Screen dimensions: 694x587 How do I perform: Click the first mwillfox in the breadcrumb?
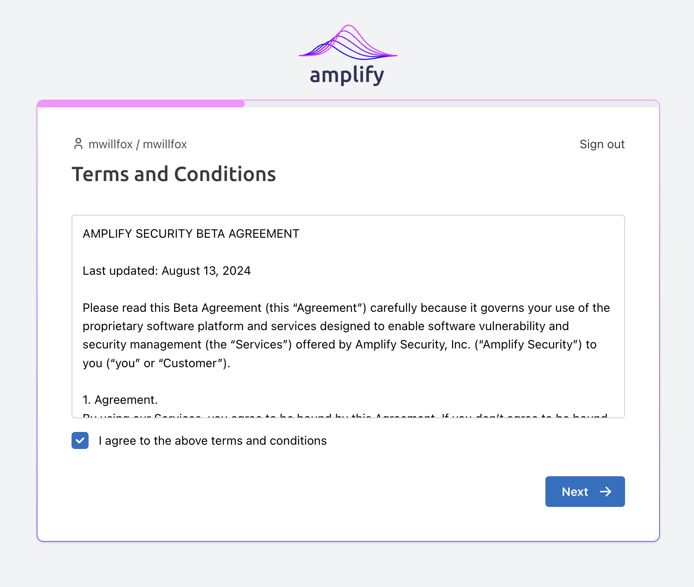point(110,144)
